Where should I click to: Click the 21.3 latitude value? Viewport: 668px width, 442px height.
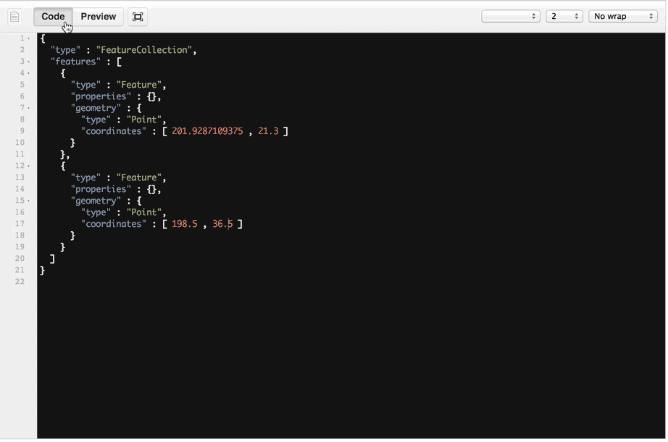click(268, 131)
